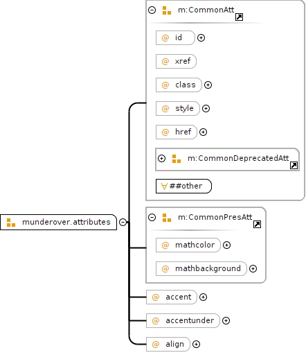This screenshot has width=306, height=355.
Task: Select the accentunder attribute node
Action: 183,320
